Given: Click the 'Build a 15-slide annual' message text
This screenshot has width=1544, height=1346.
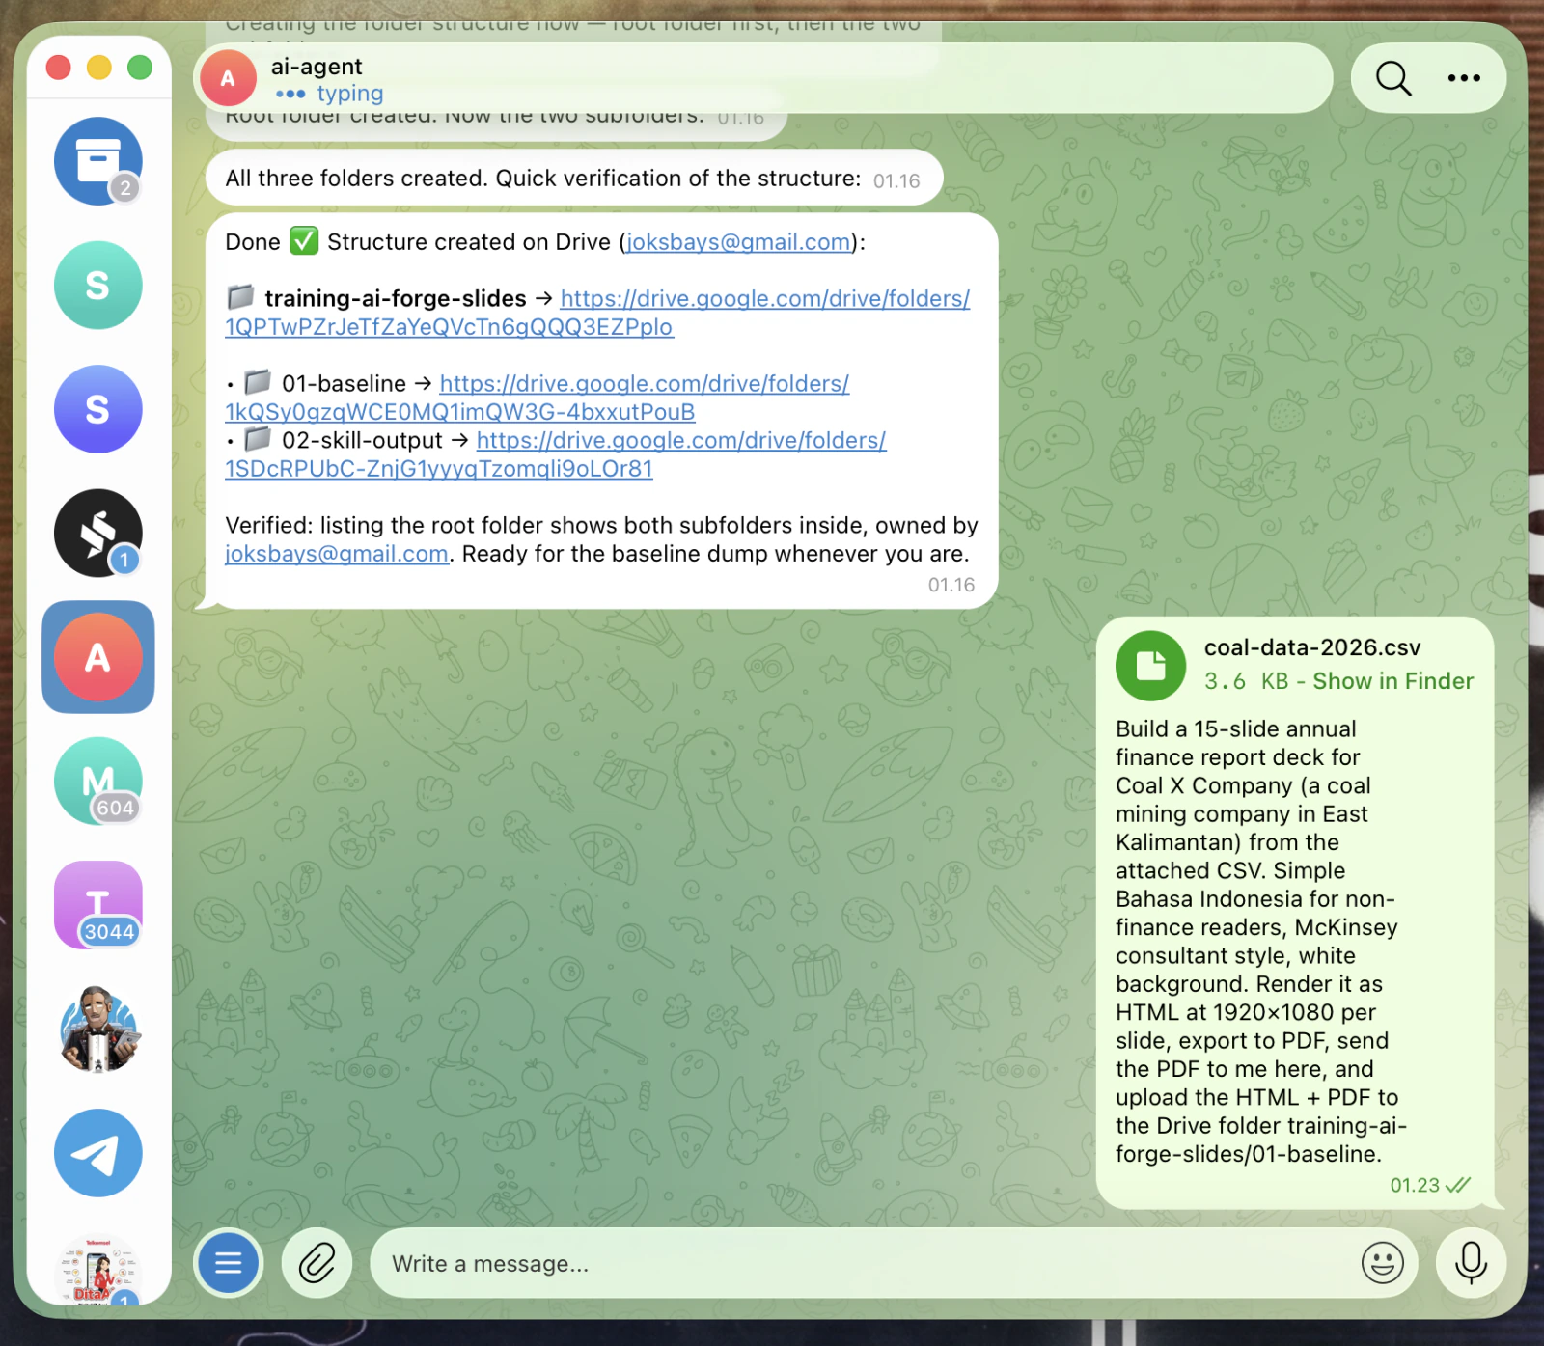Looking at the screenshot, I should pyautogui.click(x=1260, y=941).
